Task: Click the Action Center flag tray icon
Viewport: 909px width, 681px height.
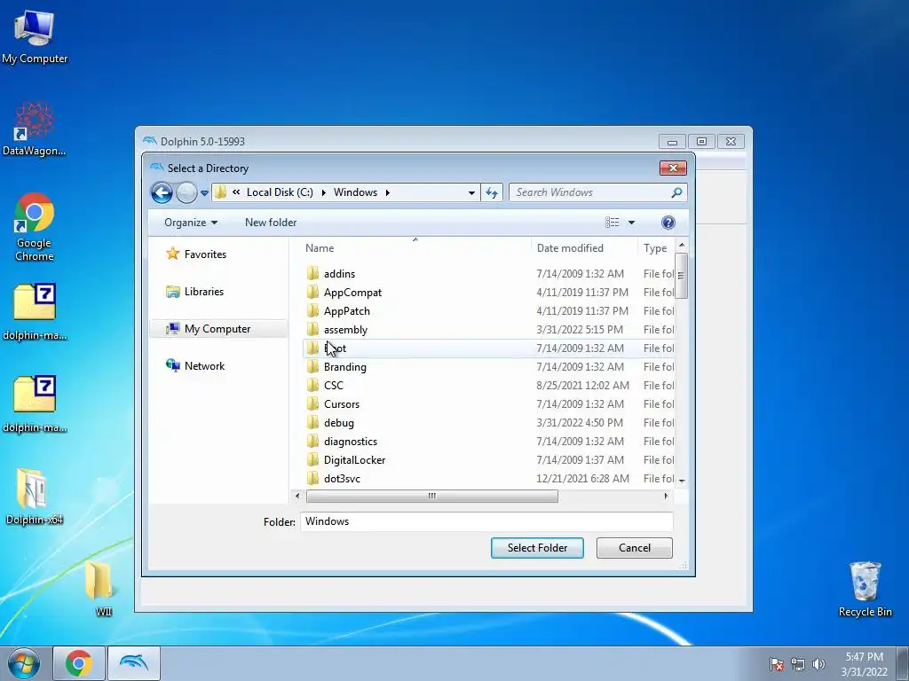Action: pyautogui.click(x=777, y=664)
